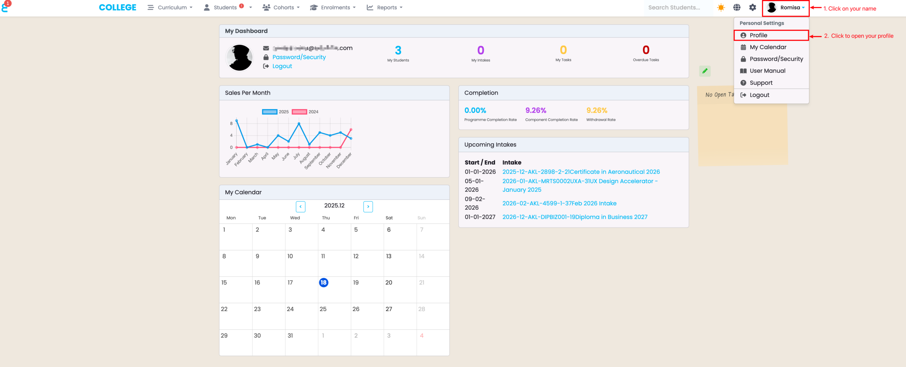Open My Calendar from the user menu
The height and width of the screenshot is (367, 906).
pos(768,47)
